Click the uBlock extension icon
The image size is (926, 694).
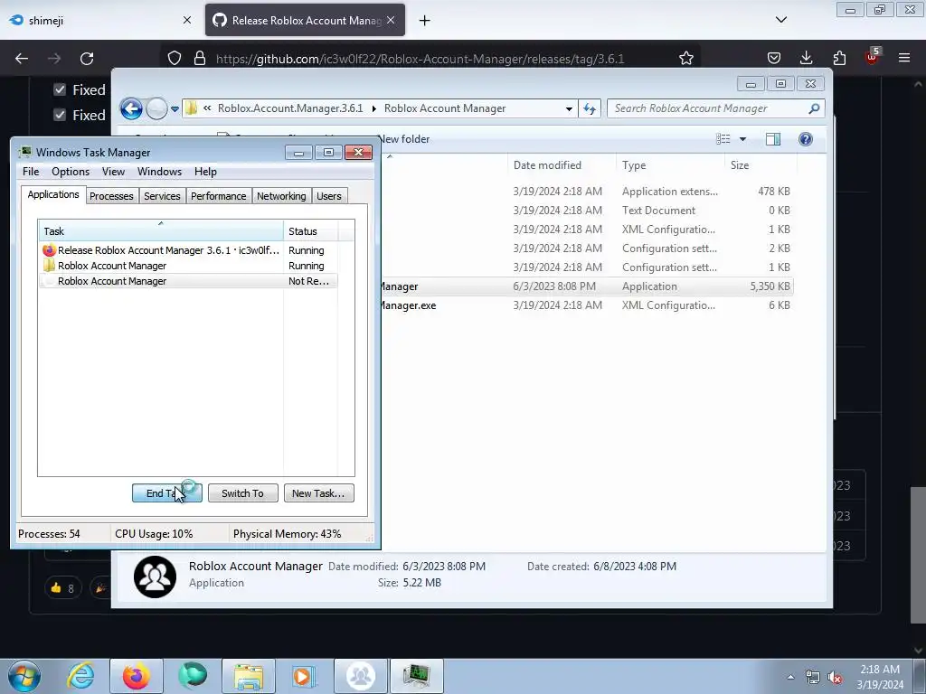(872, 57)
